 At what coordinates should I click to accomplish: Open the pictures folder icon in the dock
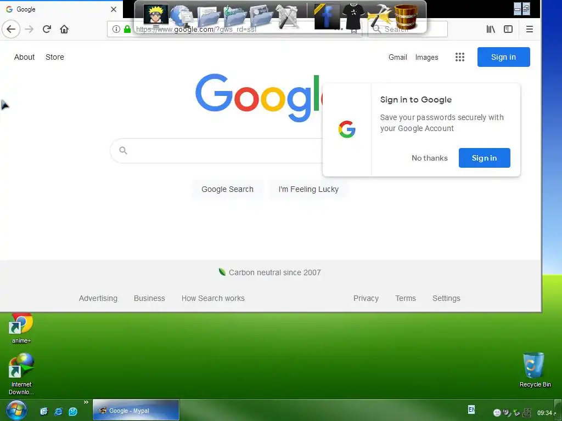(x=261, y=16)
